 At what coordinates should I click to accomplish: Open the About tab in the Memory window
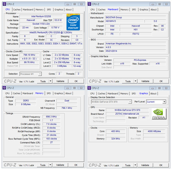pos(68,94)
